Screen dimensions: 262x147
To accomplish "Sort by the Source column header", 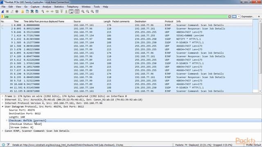I will pos(77,21).
